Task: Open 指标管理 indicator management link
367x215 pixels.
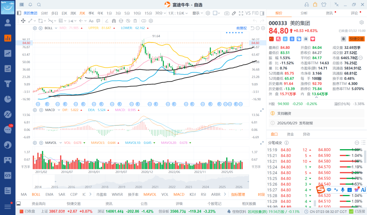Action: pos(238,194)
